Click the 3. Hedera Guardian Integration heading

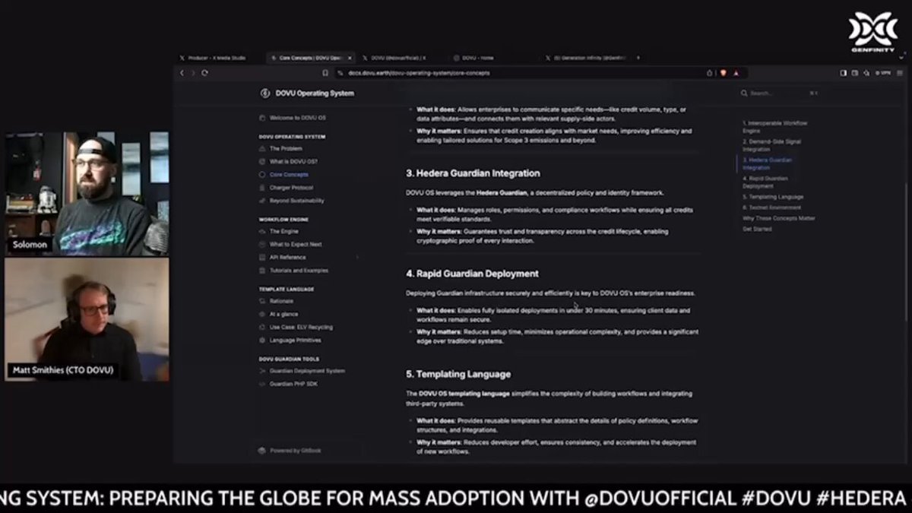click(x=473, y=173)
